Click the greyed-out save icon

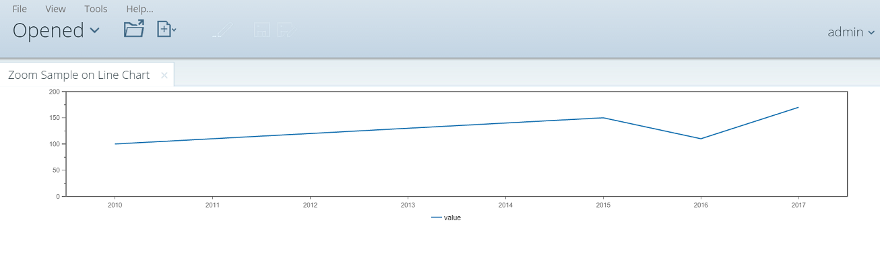coord(262,30)
